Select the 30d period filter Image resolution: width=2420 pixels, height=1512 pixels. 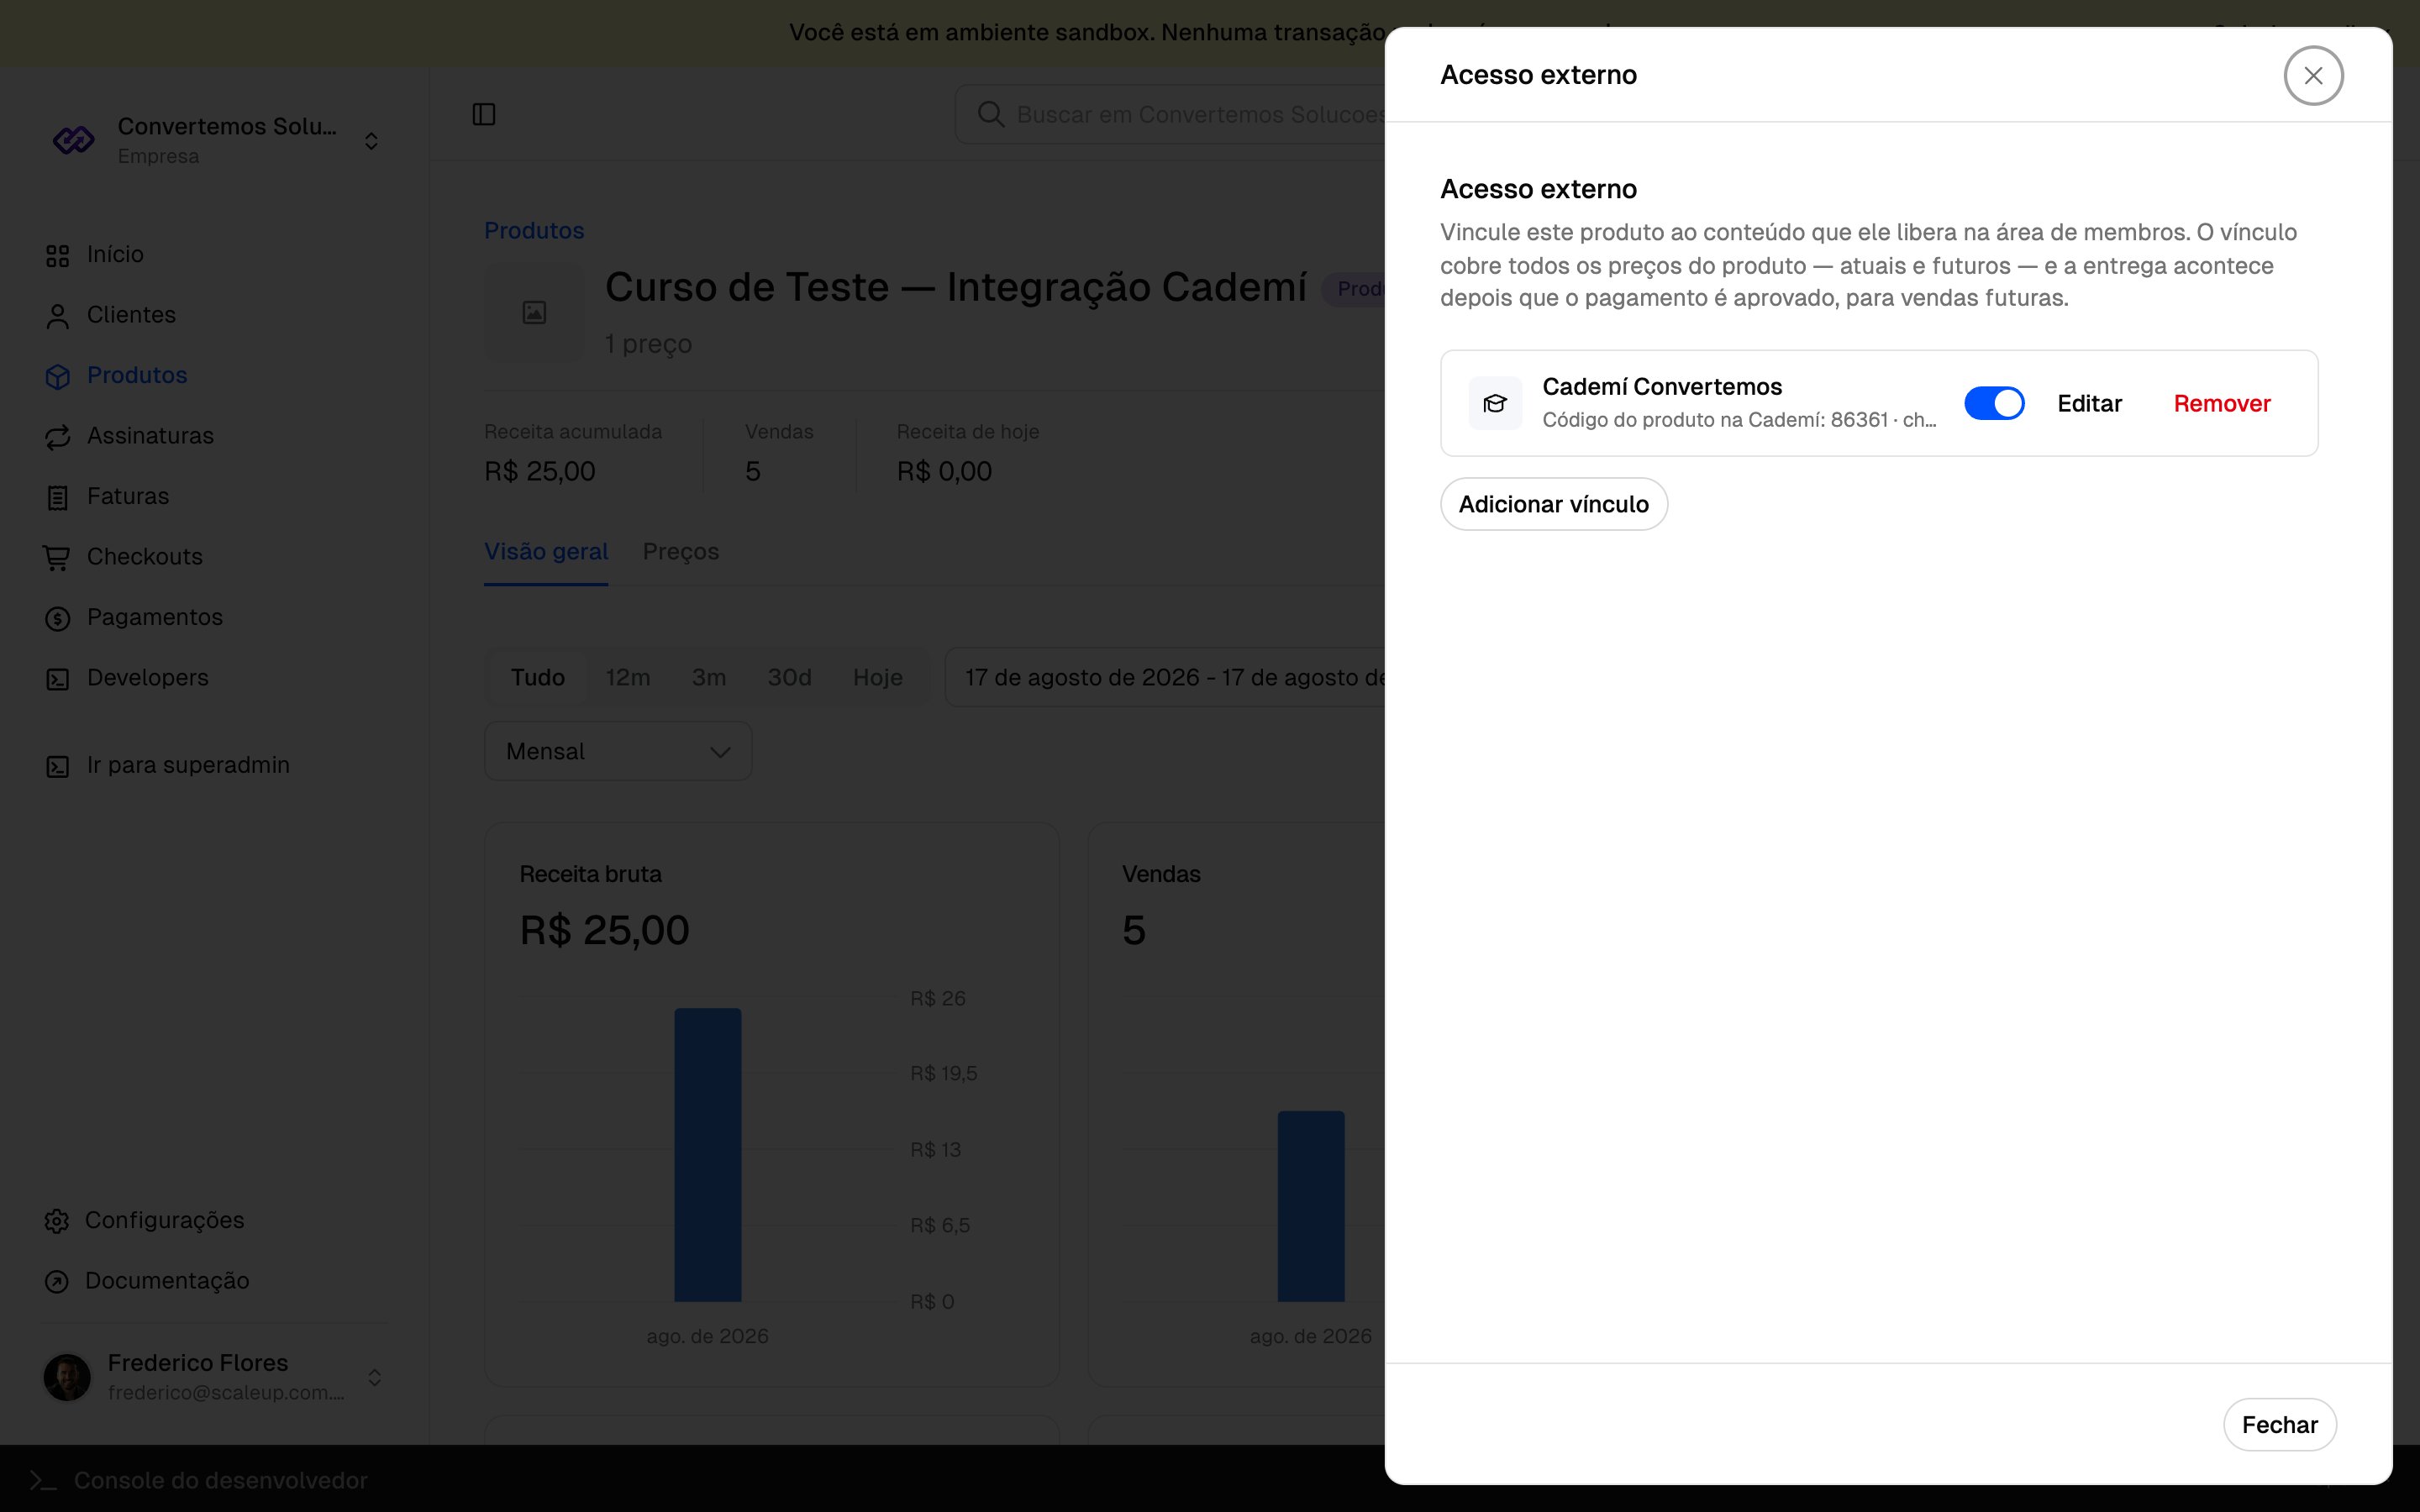(x=789, y=677)
